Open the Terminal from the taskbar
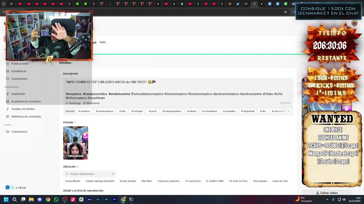364x204 pixels. click(131, 199)
